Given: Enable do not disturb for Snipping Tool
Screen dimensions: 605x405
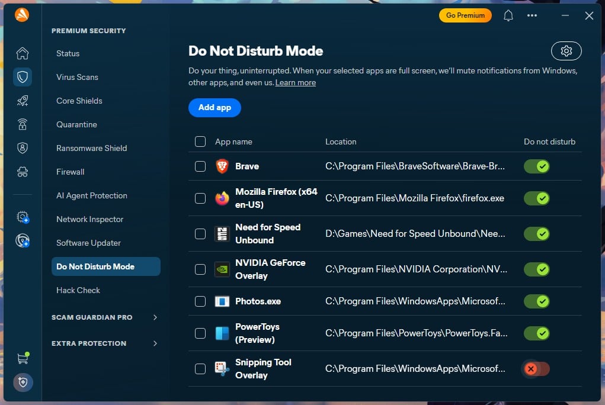Looking at the screenshot, I should click(x=537, y=369).
